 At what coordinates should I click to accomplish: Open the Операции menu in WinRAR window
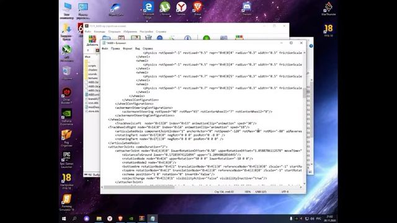click(x=114, y=32)
